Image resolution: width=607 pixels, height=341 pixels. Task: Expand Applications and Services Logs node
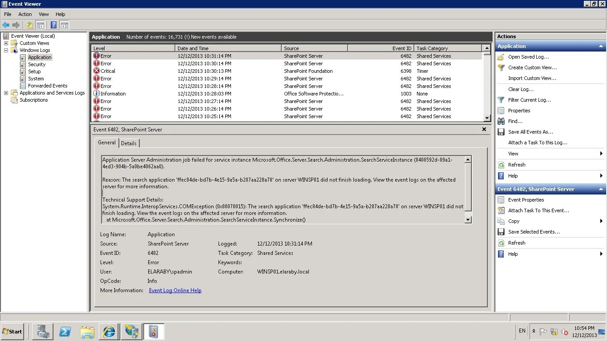pos(6,93)
